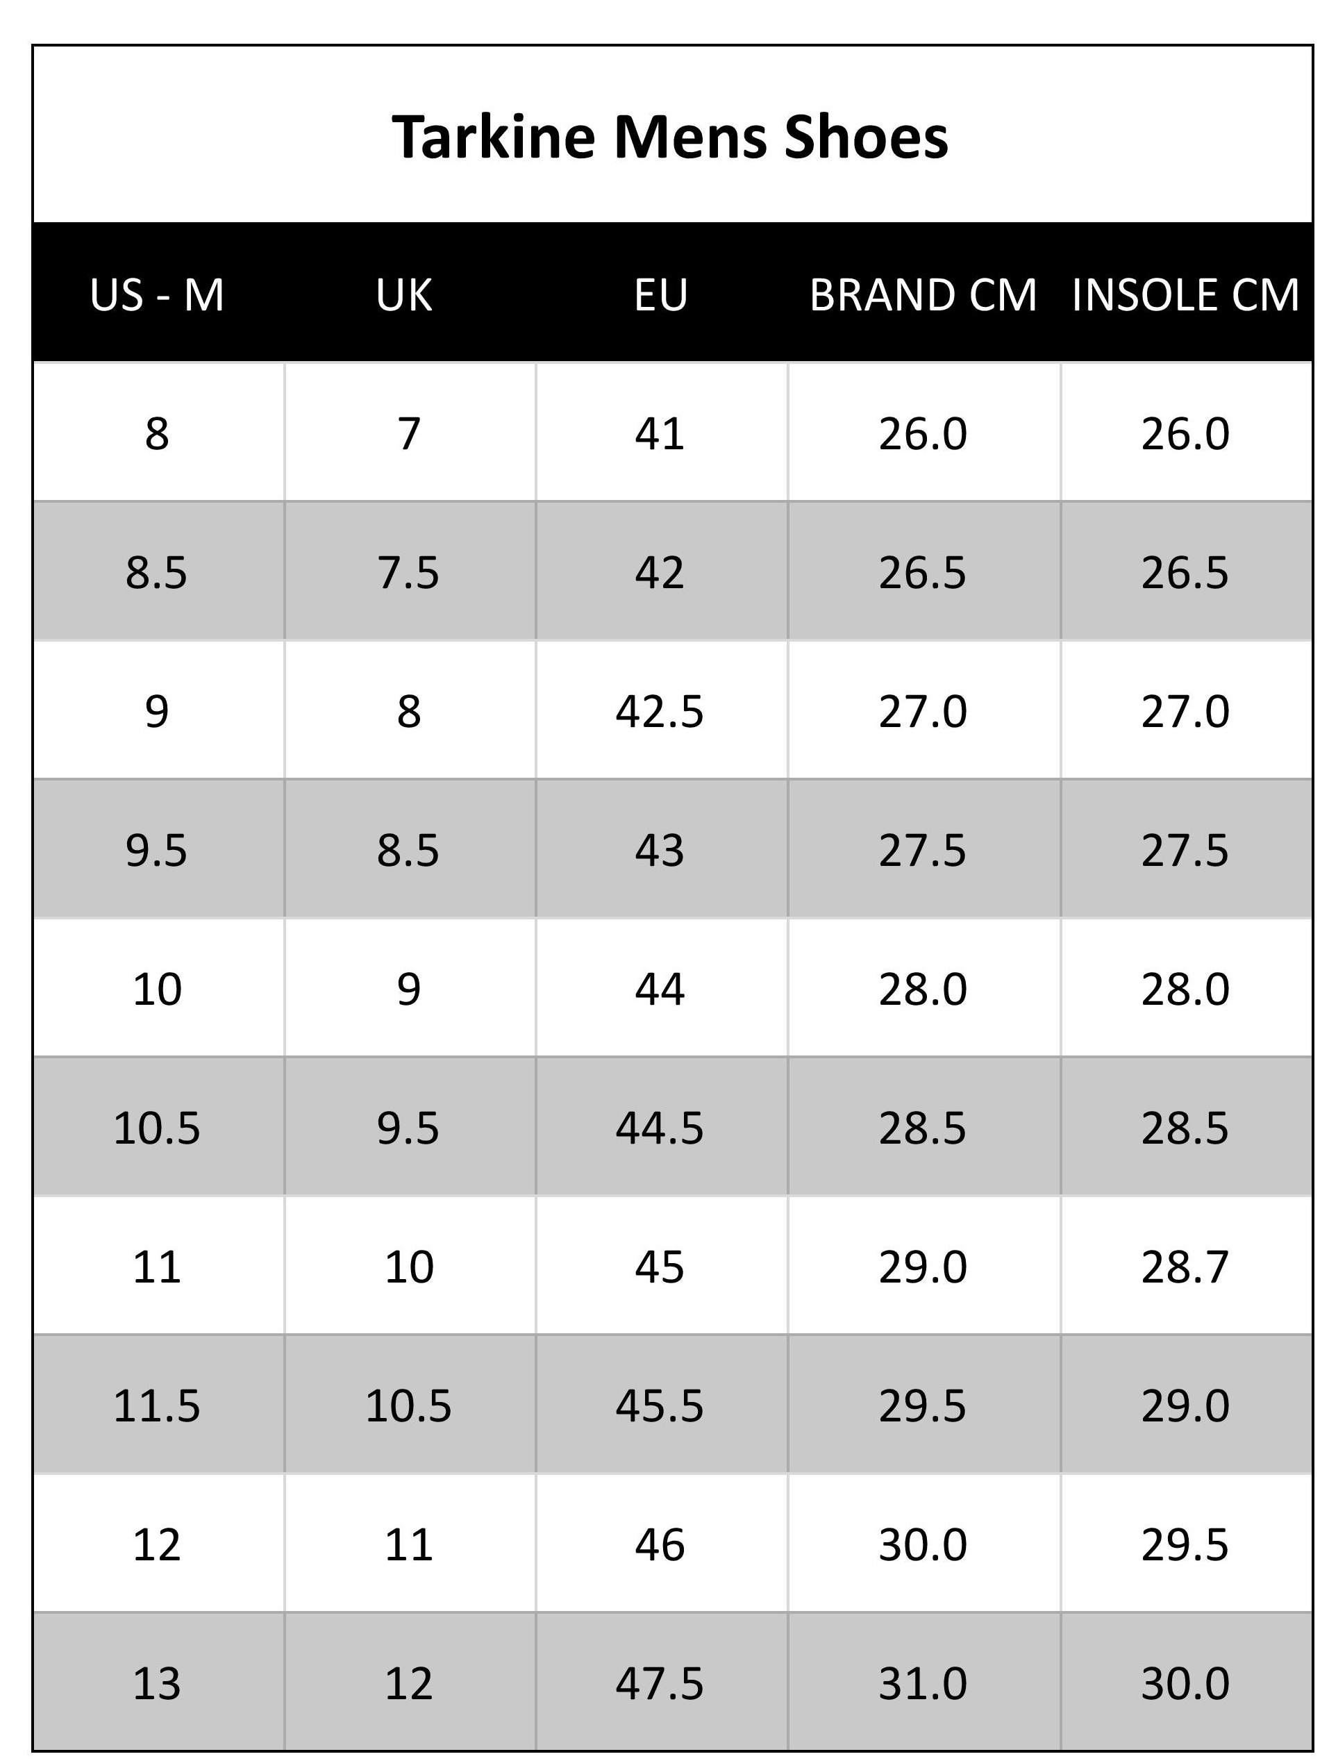The image size is (1329, 1761).
Task: Click EU size 41 cell
Action: tap(662, 433)
